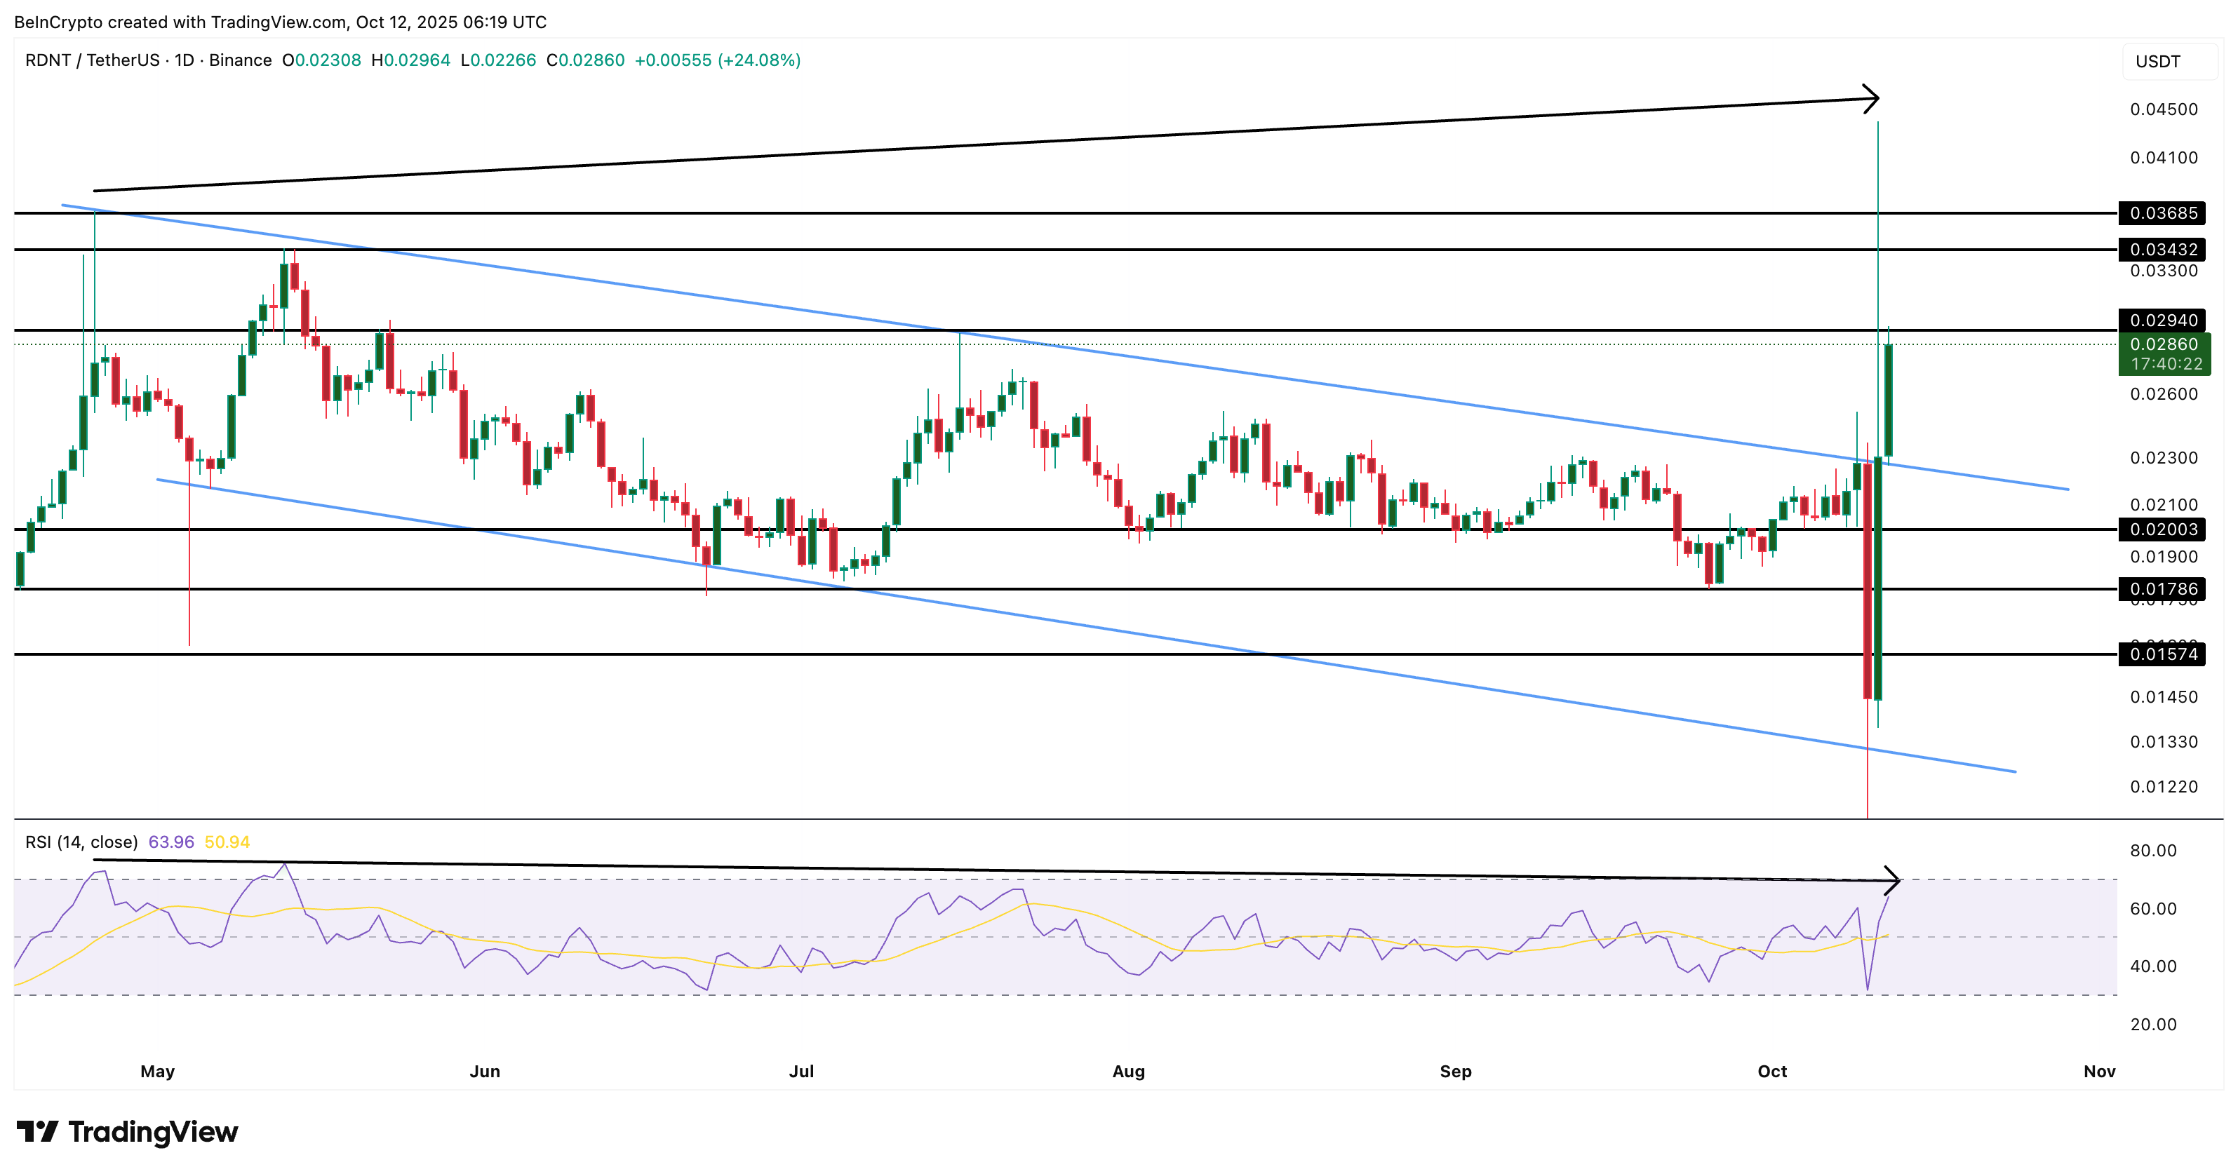Click the +24.08% change percentage value
Viewport: 2238px width, 1174px height.
pyautogui.click(x=758, y=61)
